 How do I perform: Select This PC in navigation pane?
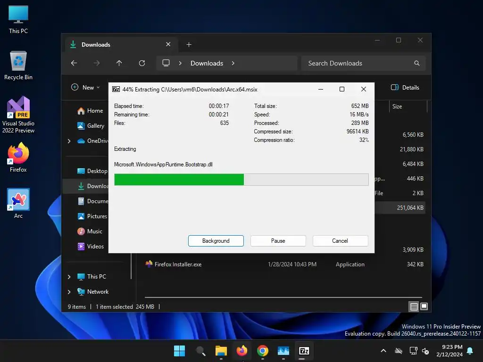[x=92, y=276]
